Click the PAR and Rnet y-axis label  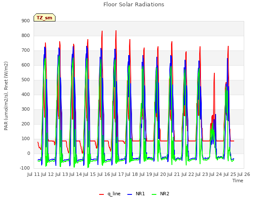pos(6,96)
